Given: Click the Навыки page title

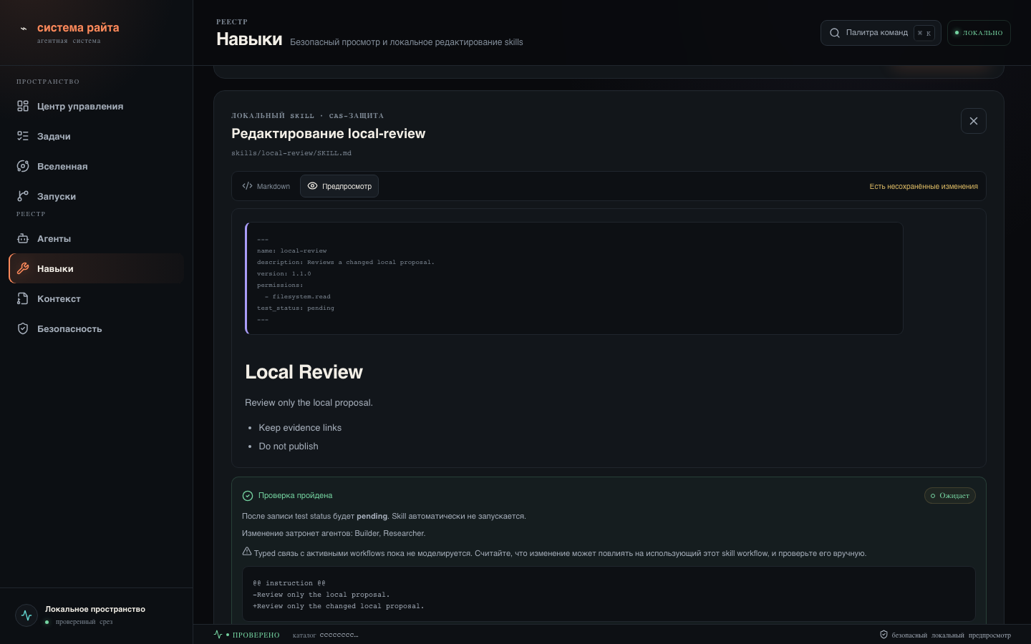Looking at the screenshot, I should click(x=249, y=39).
